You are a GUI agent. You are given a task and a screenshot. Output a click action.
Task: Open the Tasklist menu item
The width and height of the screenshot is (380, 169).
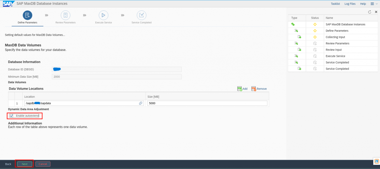[336, 4]
